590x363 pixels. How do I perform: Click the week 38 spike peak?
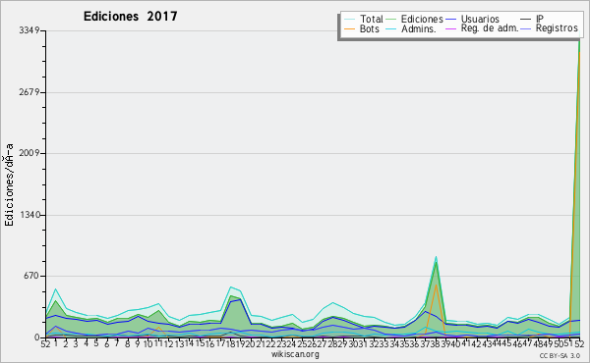point(436,257)
